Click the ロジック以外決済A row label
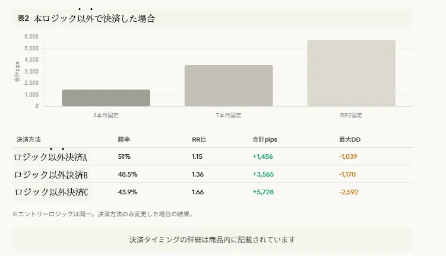 [50, 157]
